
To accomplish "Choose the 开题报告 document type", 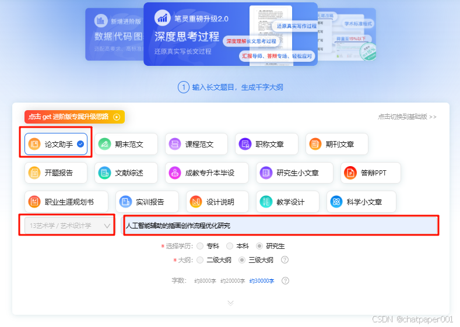I will click(x=56, y=173).
